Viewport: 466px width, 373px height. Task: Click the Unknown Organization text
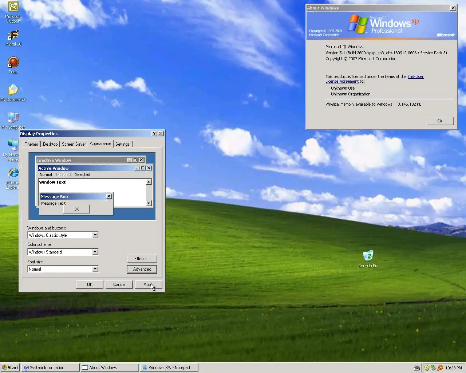351,94
